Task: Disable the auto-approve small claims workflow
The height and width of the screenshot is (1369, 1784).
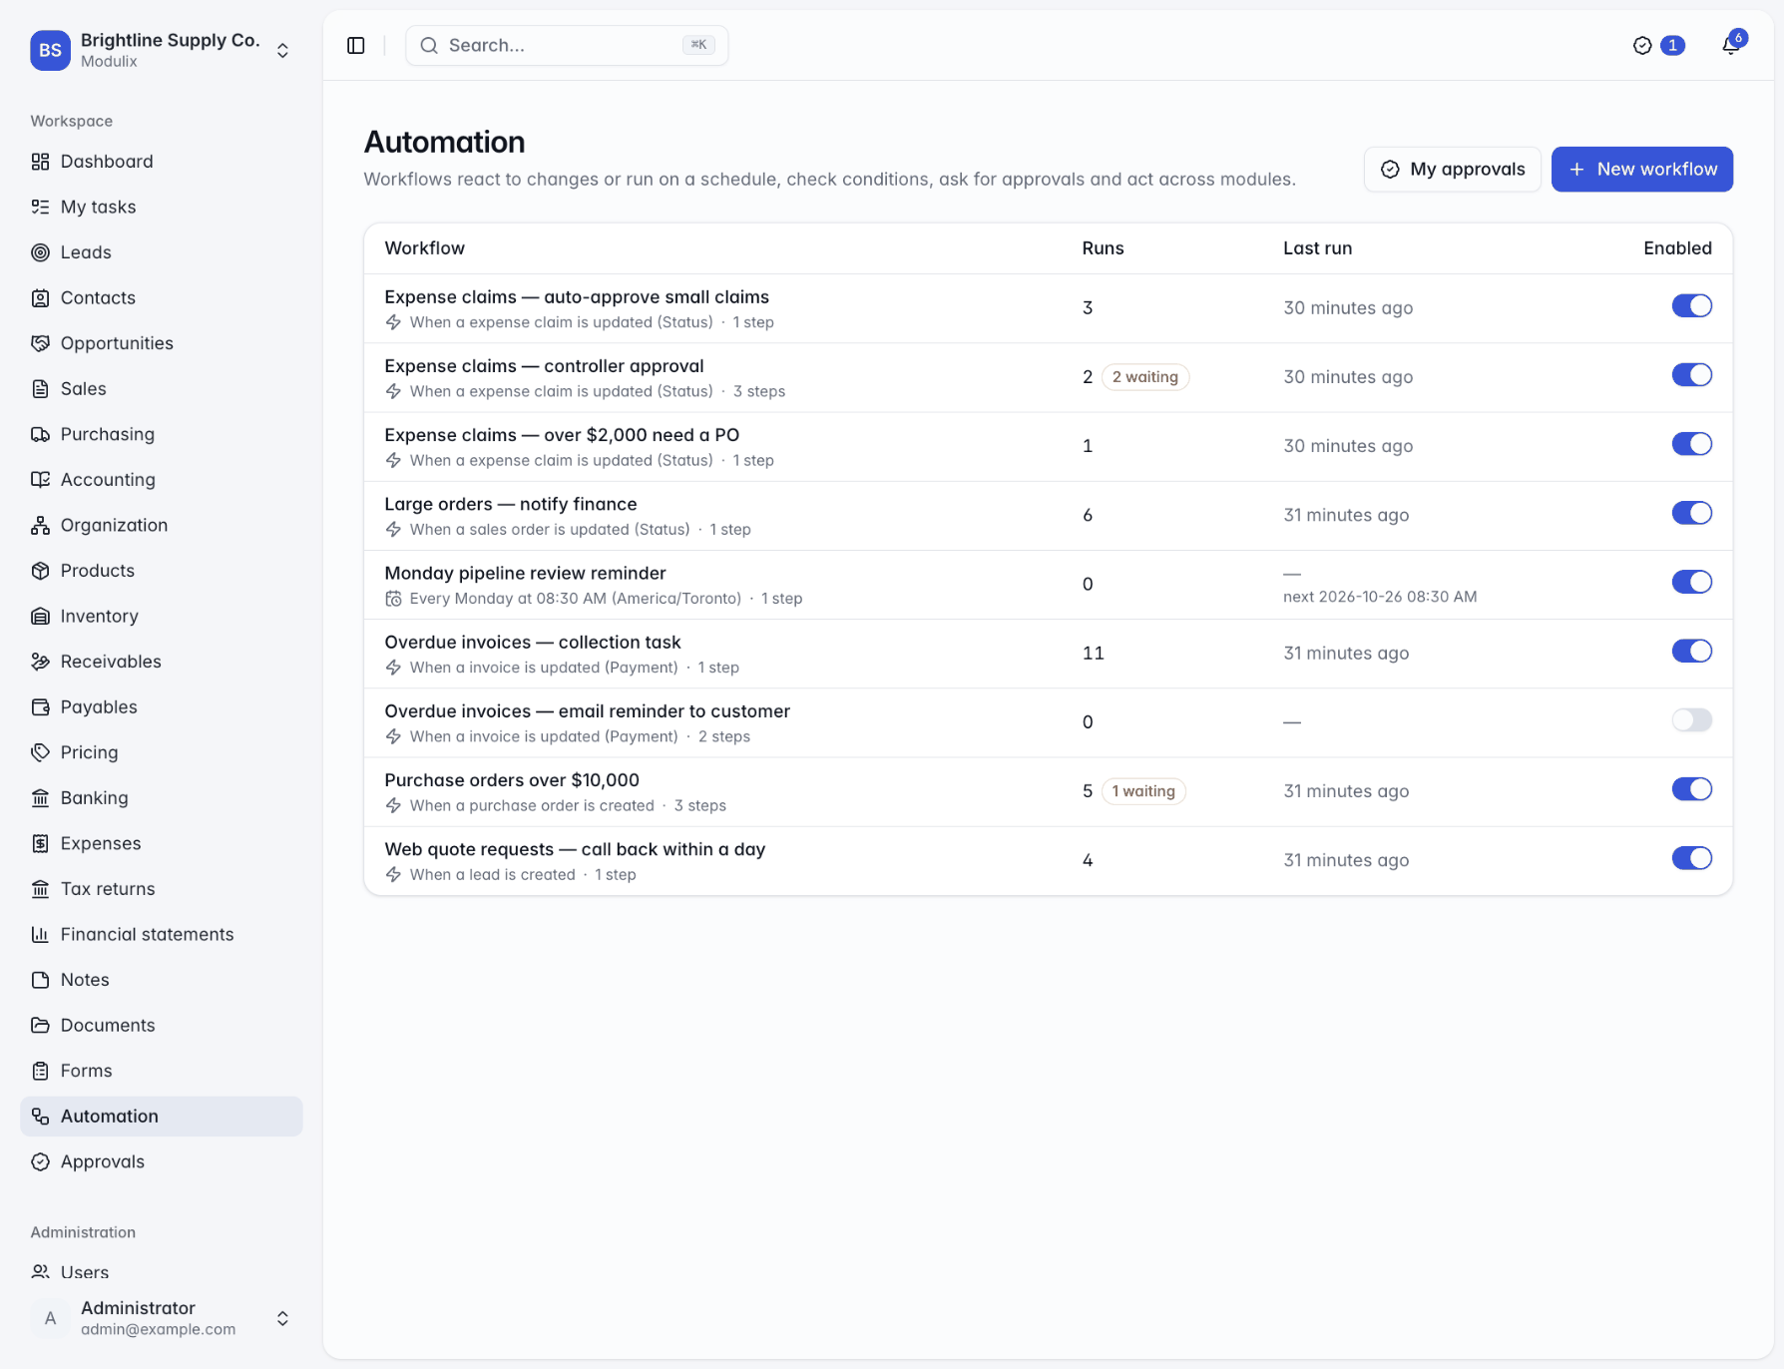Action: point(1691,306)
